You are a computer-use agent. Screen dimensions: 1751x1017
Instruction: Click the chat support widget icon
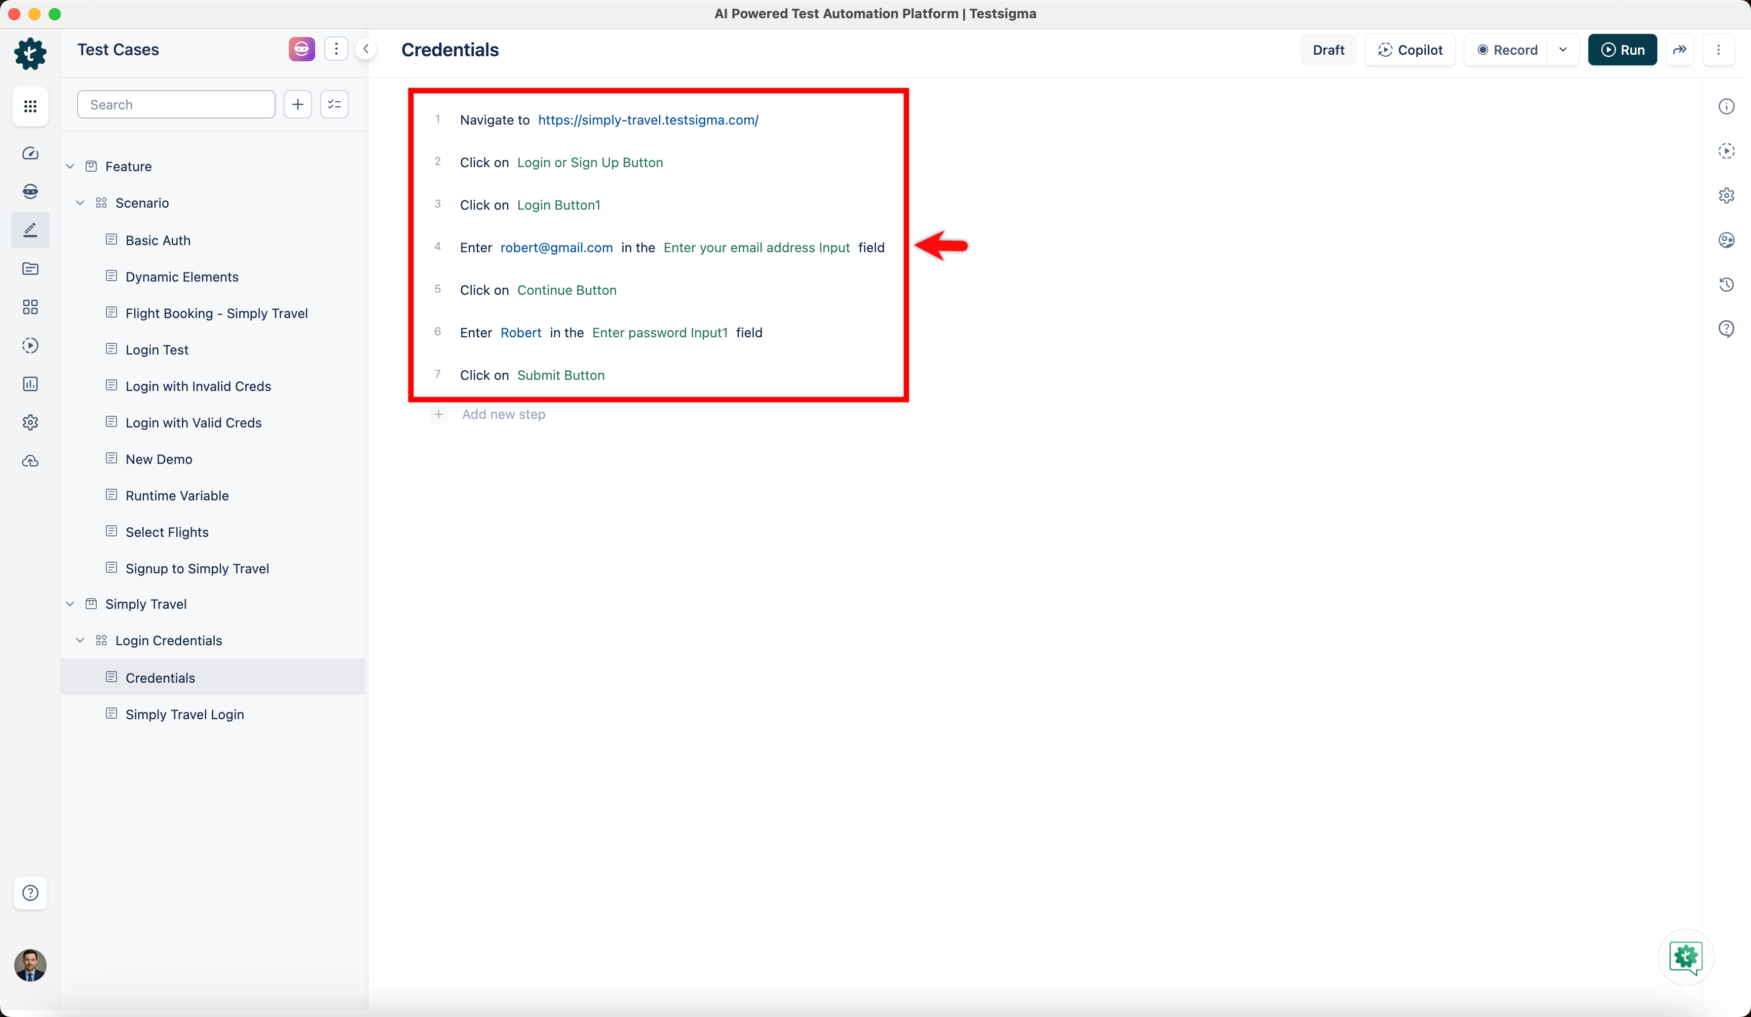(x=1685, y=957)
